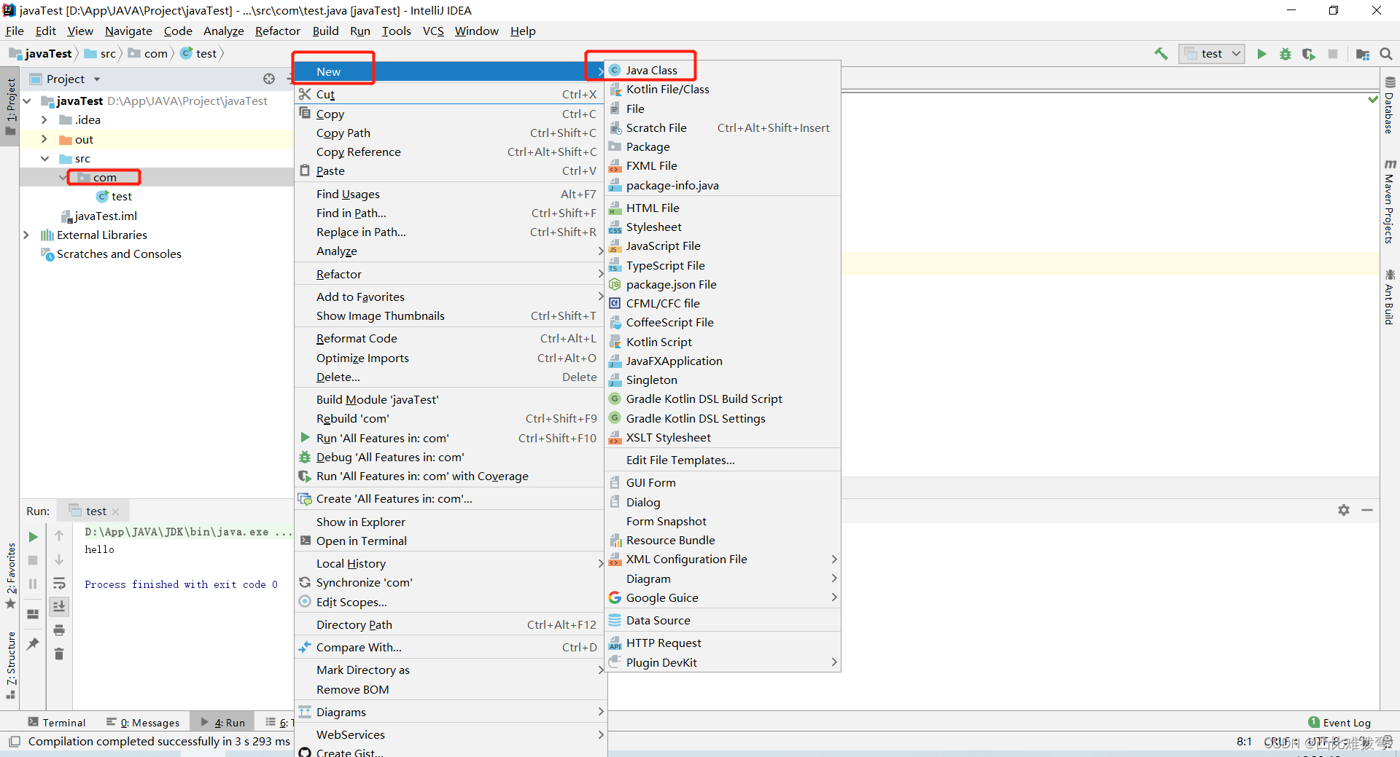Viewport: 1400px width, 757px height.
Task: Click the scroll to end icon in Run panel
Action: tap(59, 606)
